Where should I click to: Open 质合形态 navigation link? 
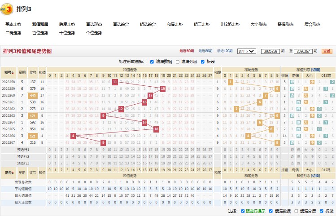click(x=312, y=24)
